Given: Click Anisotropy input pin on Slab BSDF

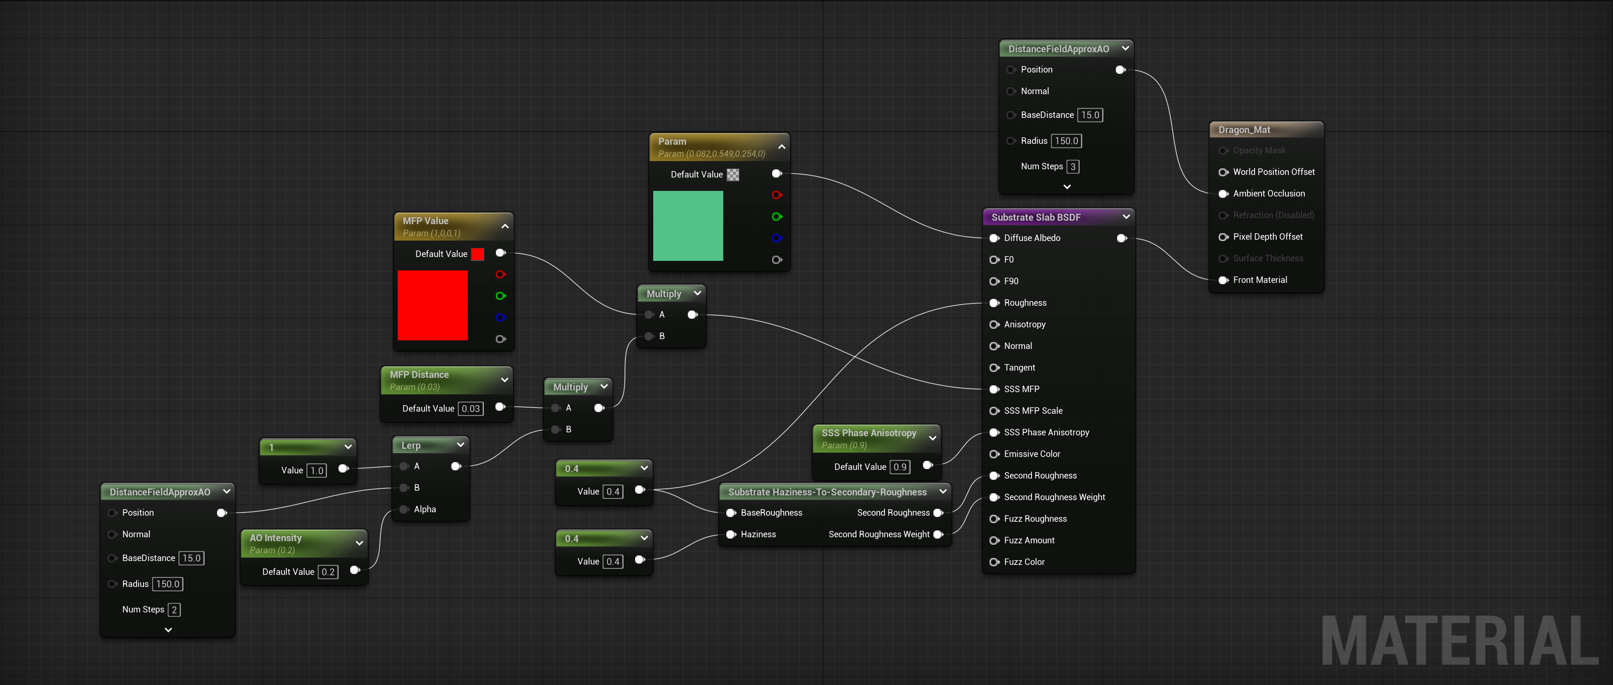Looking at the screenshot, I should (994, 325).
